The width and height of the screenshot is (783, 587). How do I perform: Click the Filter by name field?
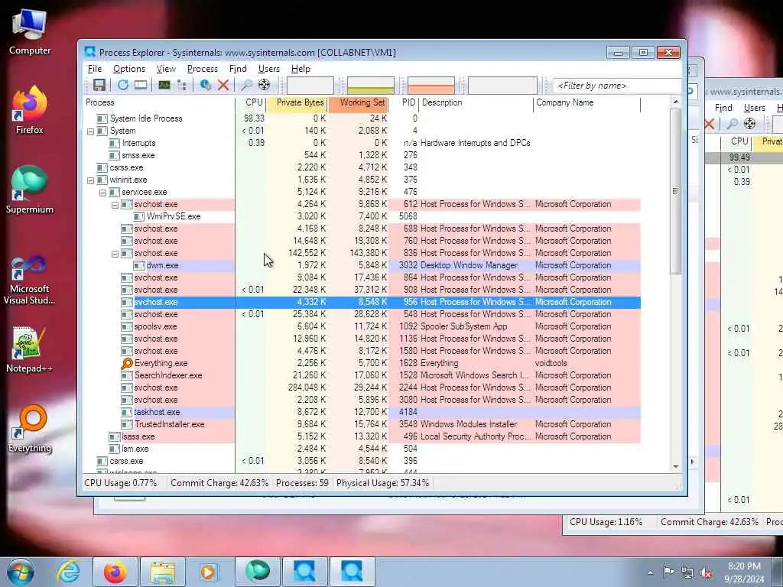click(x=617, y=86)
